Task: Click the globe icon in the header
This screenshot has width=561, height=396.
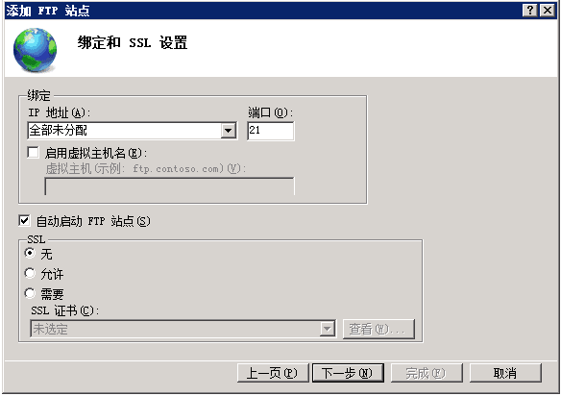Action: point(35,50)
